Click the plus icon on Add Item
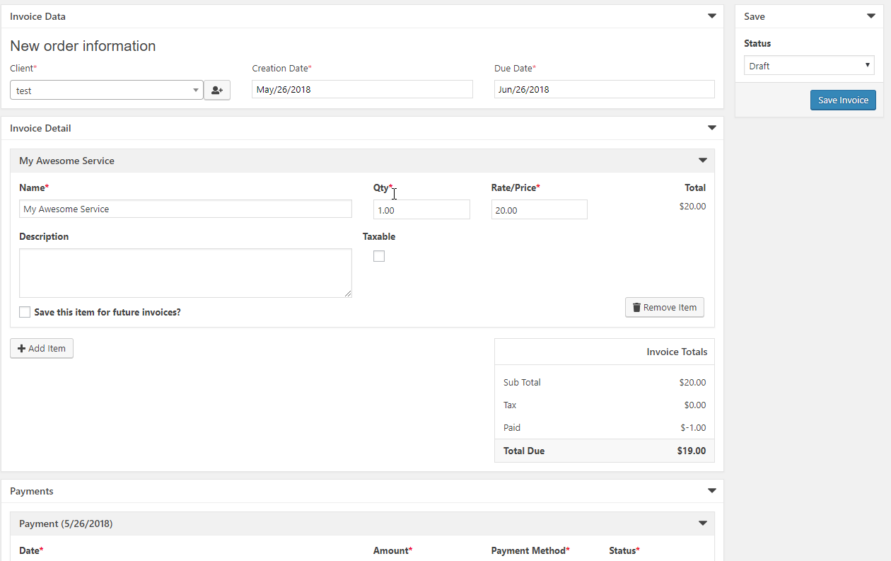Image resolution: width=891 pixels, height=561 pixels. 21,349
